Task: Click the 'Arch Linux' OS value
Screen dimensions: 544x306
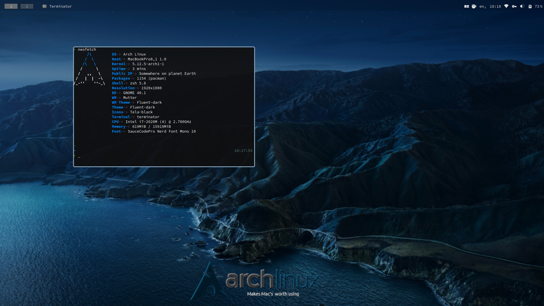Action: [134, 54]
